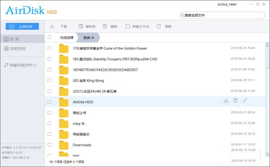Click the list icon beside 目录
The image size is (270, 167).
tap(6, 39)
